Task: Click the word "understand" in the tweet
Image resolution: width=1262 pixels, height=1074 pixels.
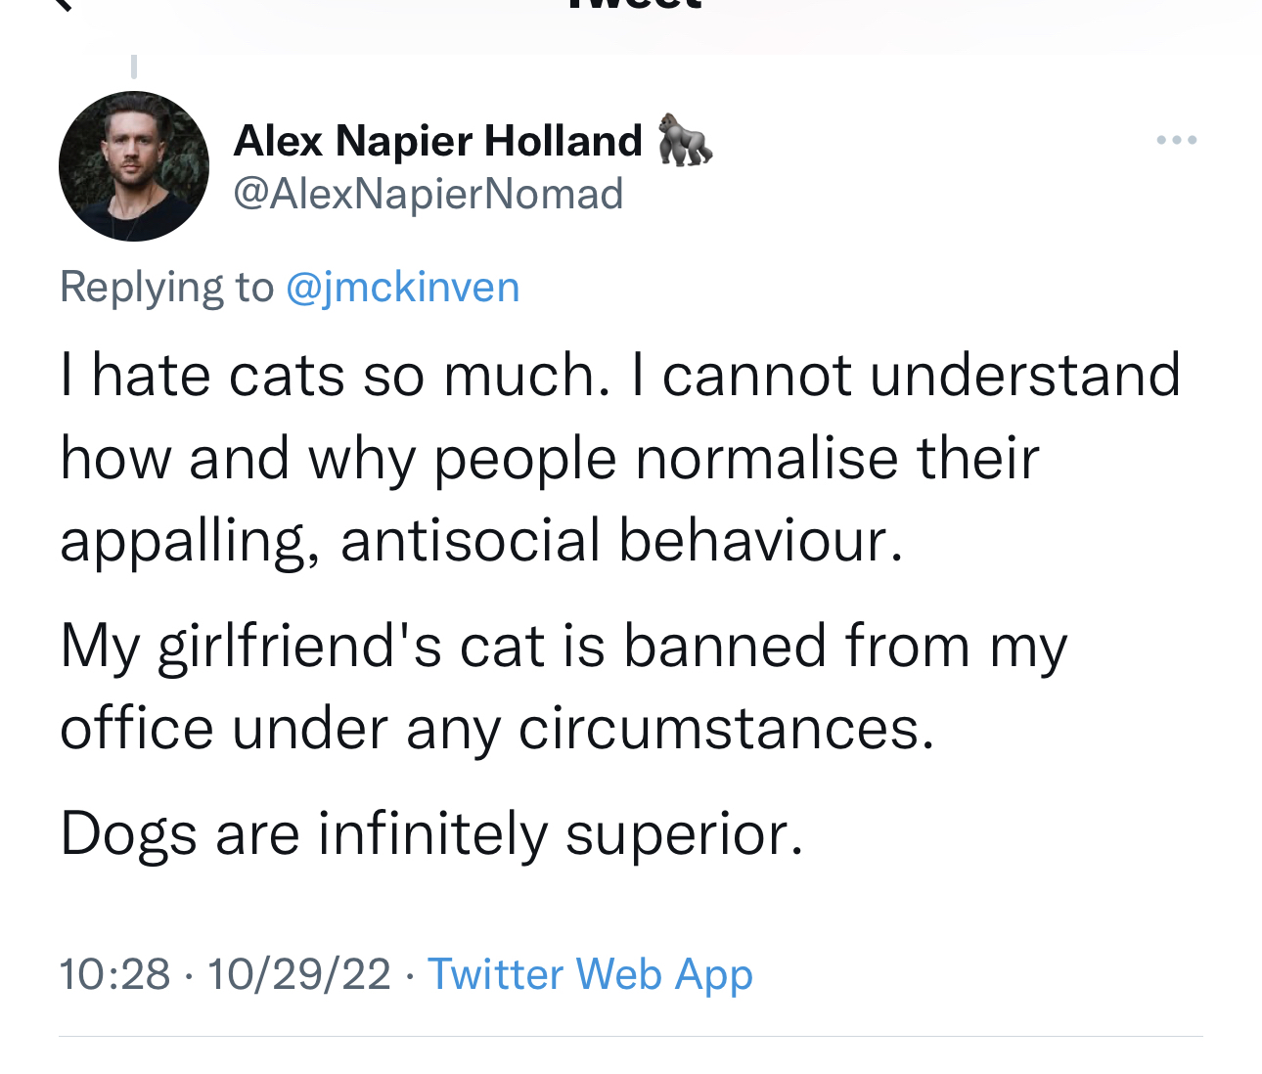Action: click(x=1024, y=376)
